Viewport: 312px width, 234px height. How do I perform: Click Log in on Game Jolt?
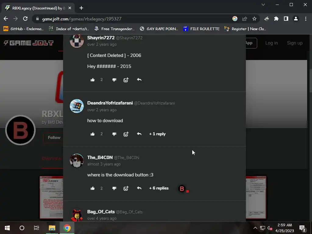[x=271, y=43]
